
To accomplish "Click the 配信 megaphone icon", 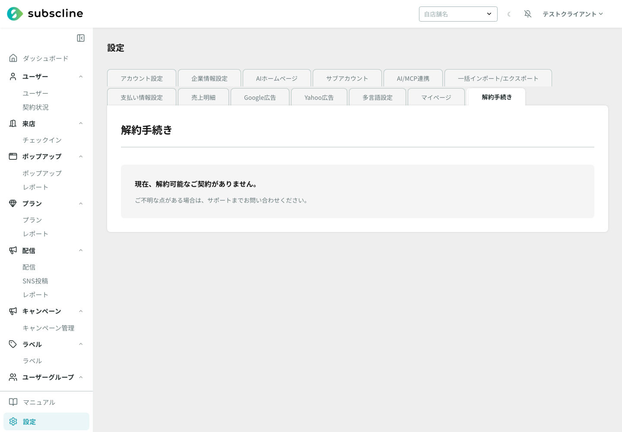I will [x=13, y=251].
